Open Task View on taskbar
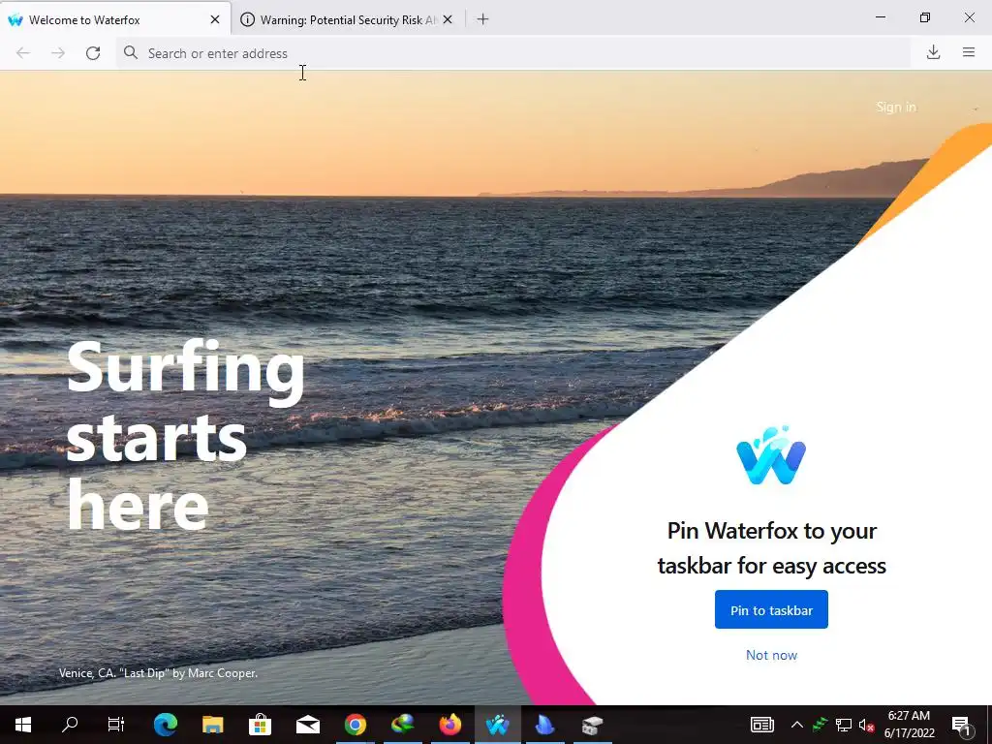Screen dimensions: 992x744 coord(116,725)
